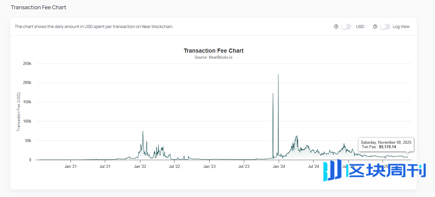Click the 250k mark on the y-axis

click(27, 63)
